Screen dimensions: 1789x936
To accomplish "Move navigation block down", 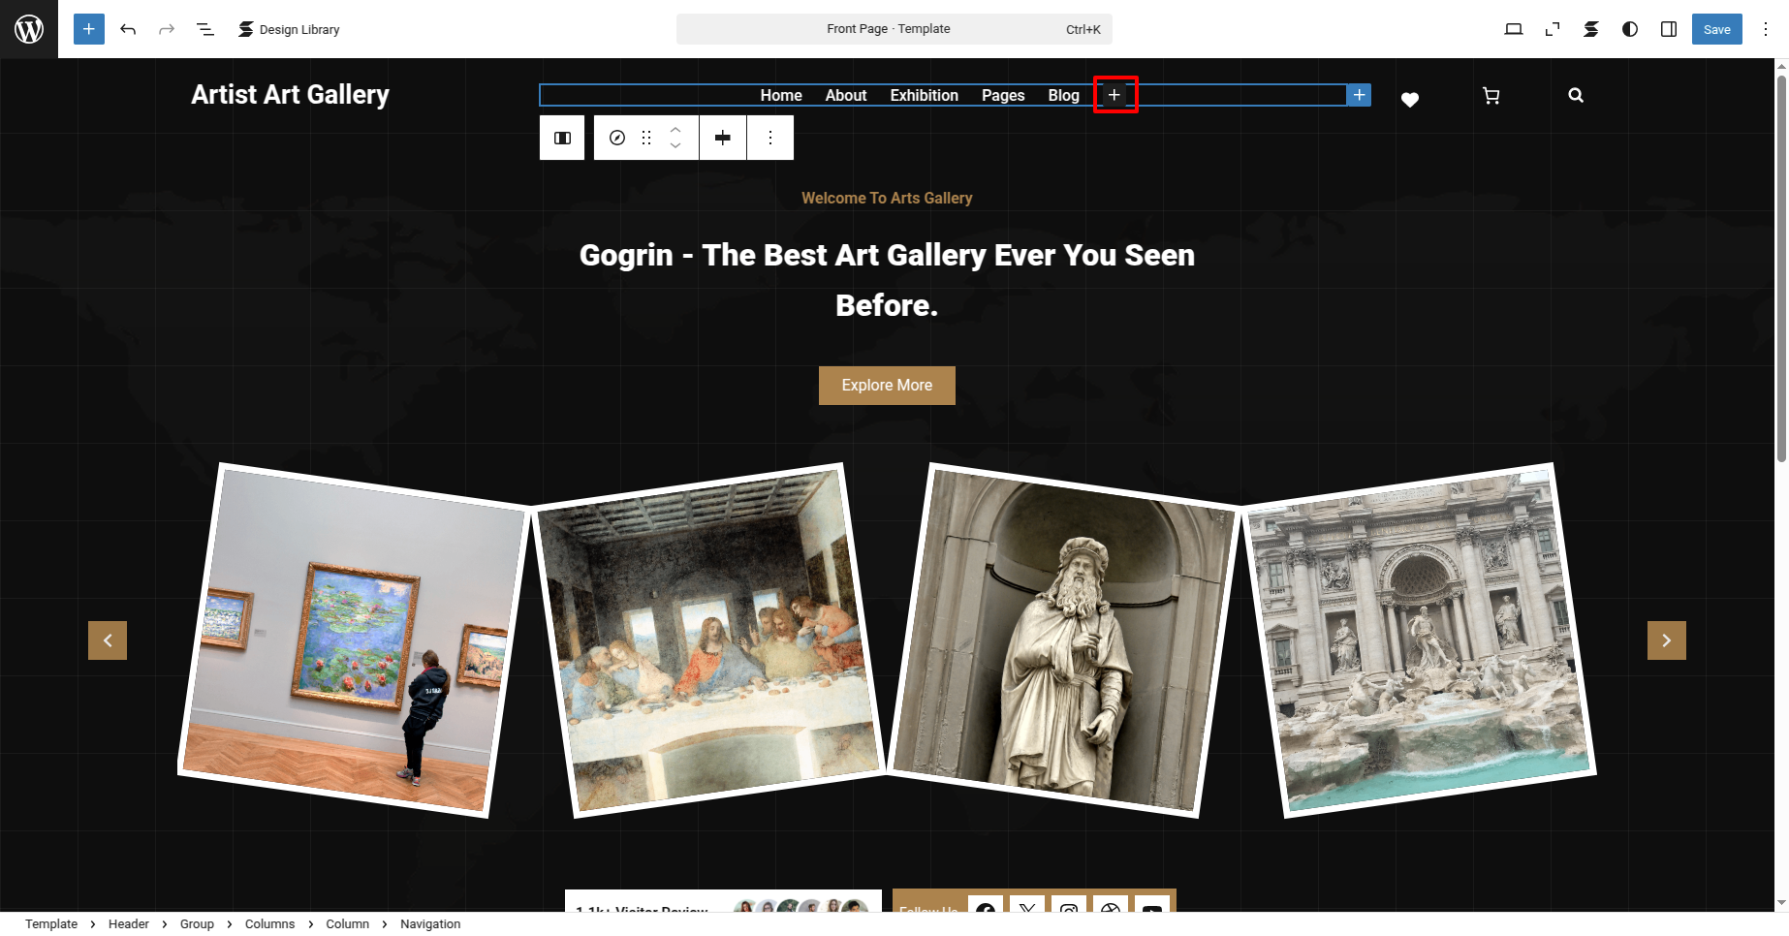I will click(675, 146).
